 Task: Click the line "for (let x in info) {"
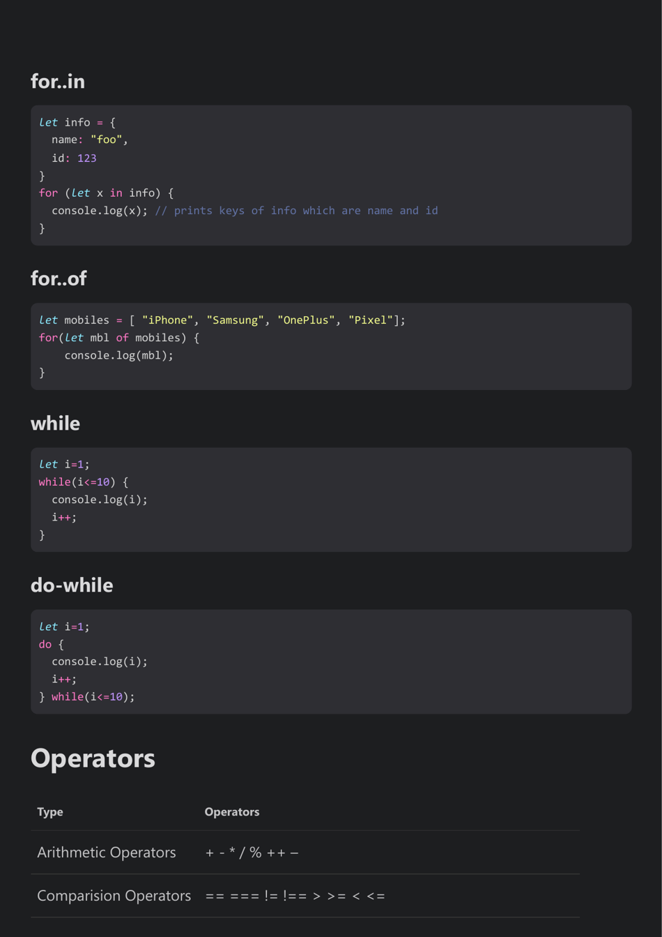pos(107,193)
